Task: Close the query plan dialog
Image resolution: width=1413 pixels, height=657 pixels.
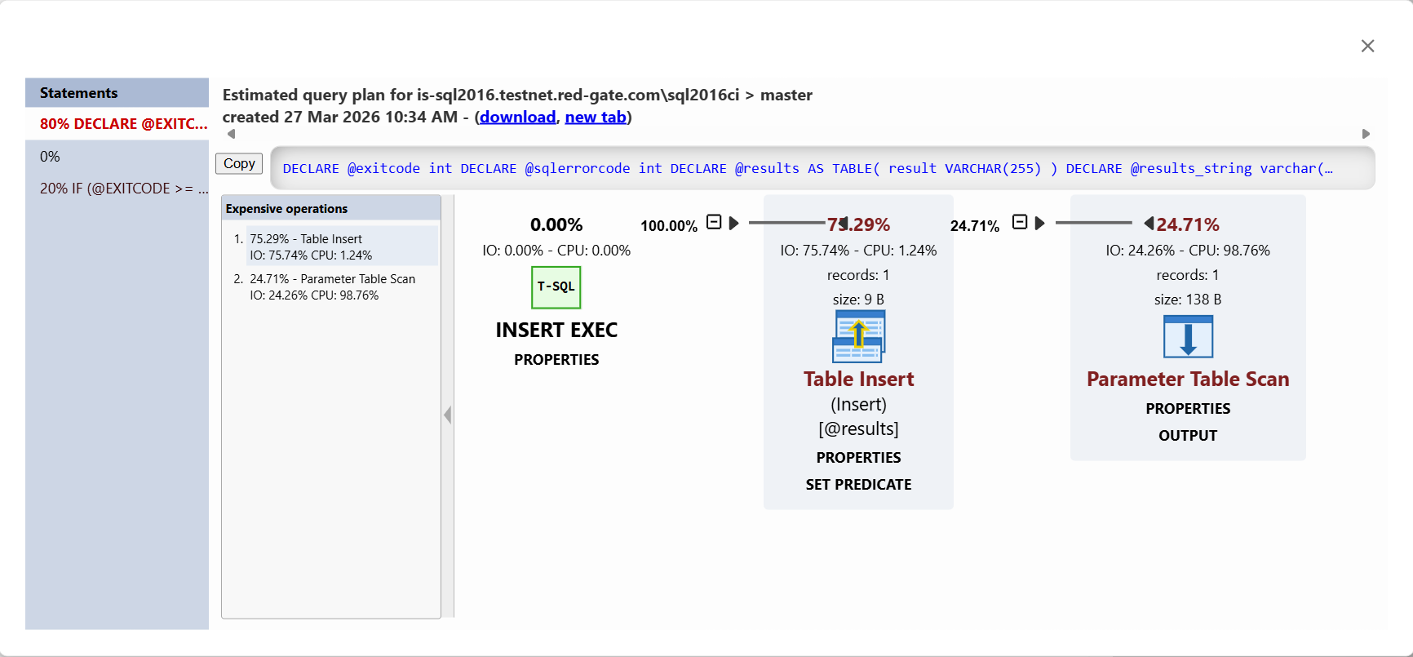Action: click(1367, 47)
